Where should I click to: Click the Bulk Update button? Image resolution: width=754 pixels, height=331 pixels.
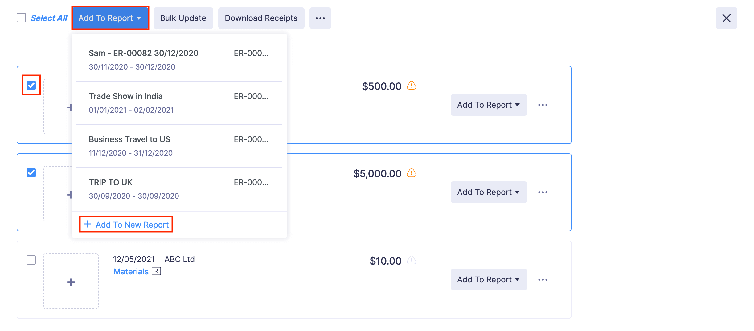click(x=183, y=18)
